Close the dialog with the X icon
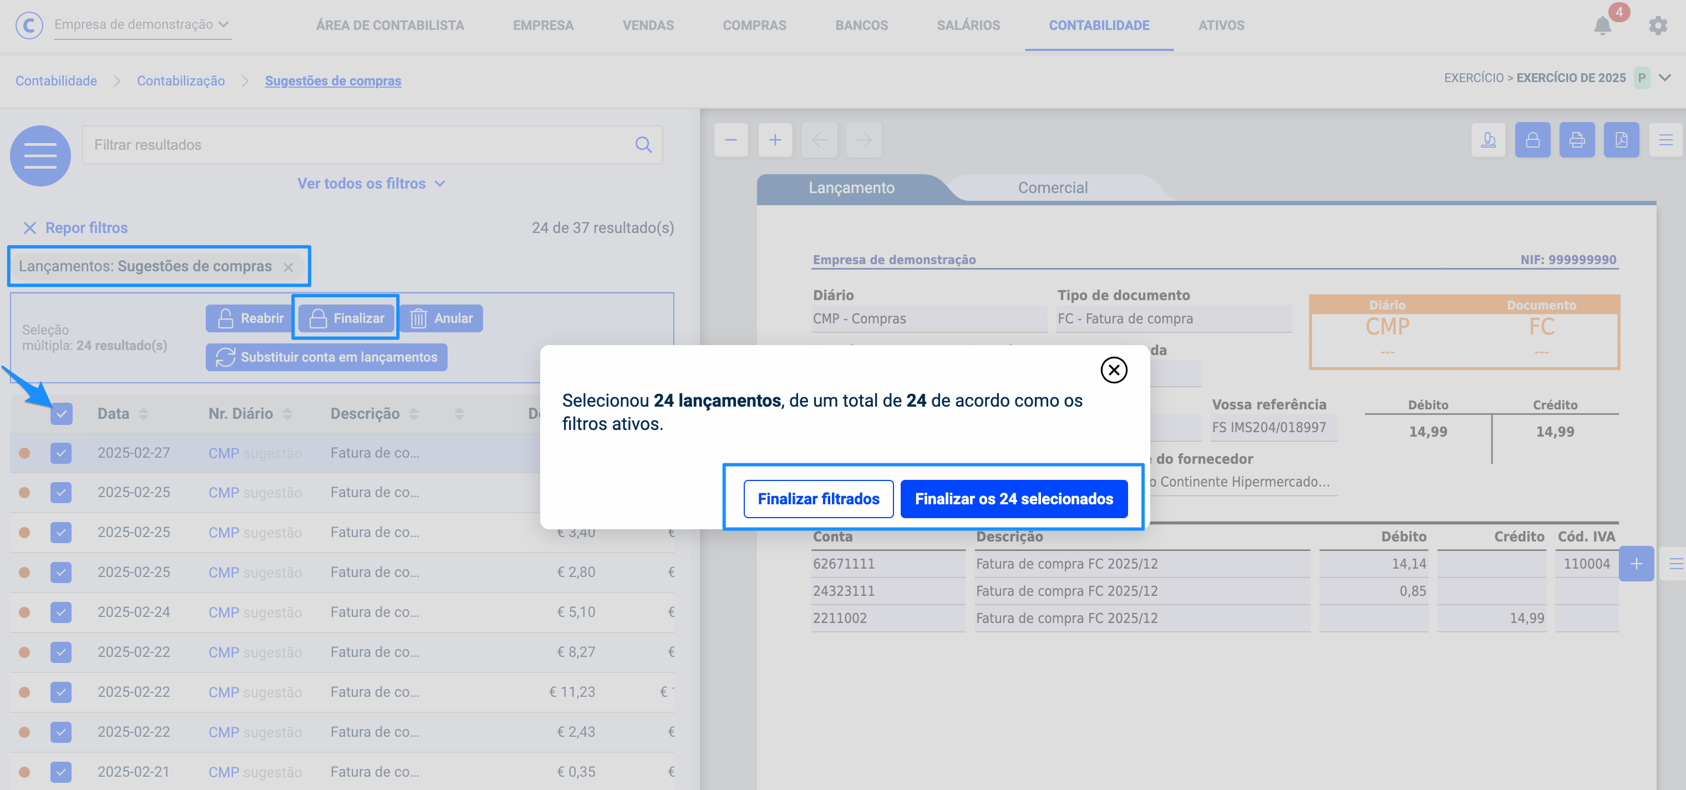Screen dimensions: 1686x790 click(x=1113, y=370)
